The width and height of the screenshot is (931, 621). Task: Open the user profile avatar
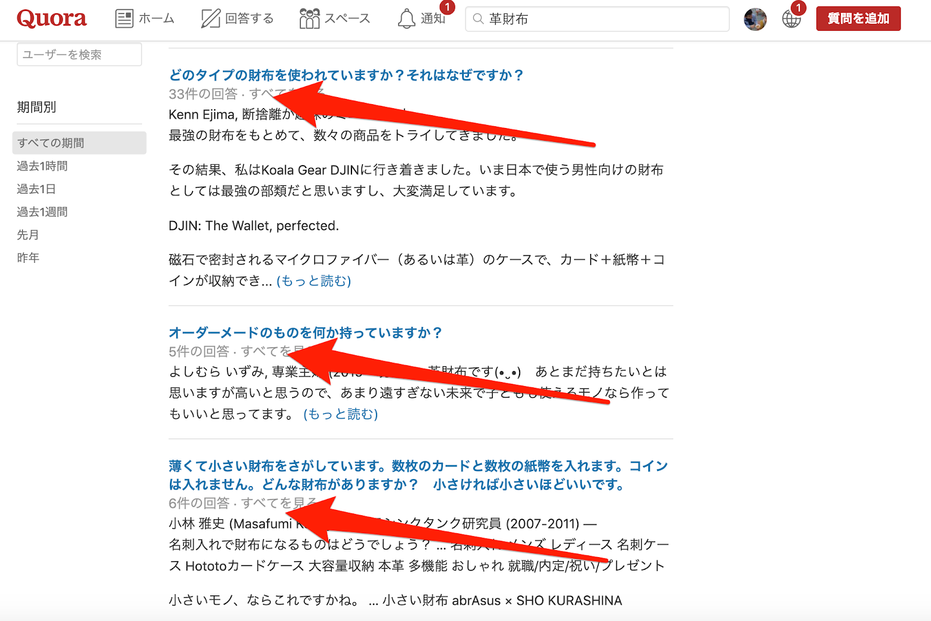[x=755, y=19]
